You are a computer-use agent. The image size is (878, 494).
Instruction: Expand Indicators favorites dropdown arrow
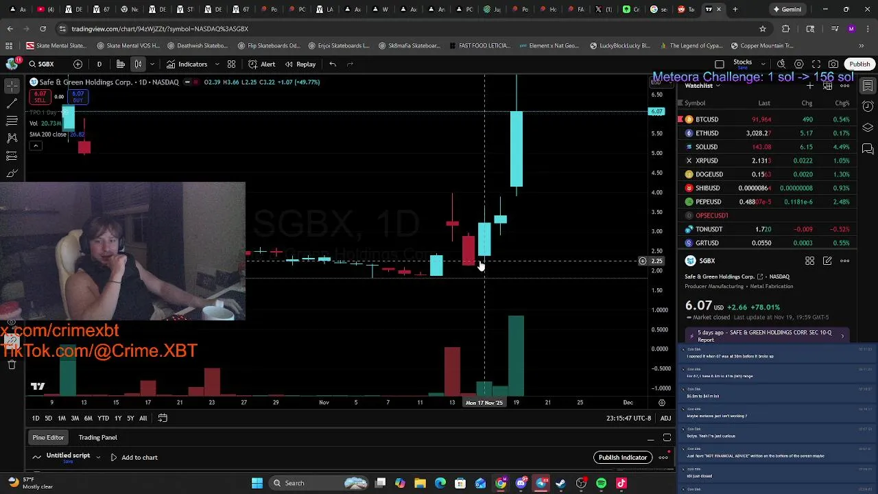click(216, 64)
